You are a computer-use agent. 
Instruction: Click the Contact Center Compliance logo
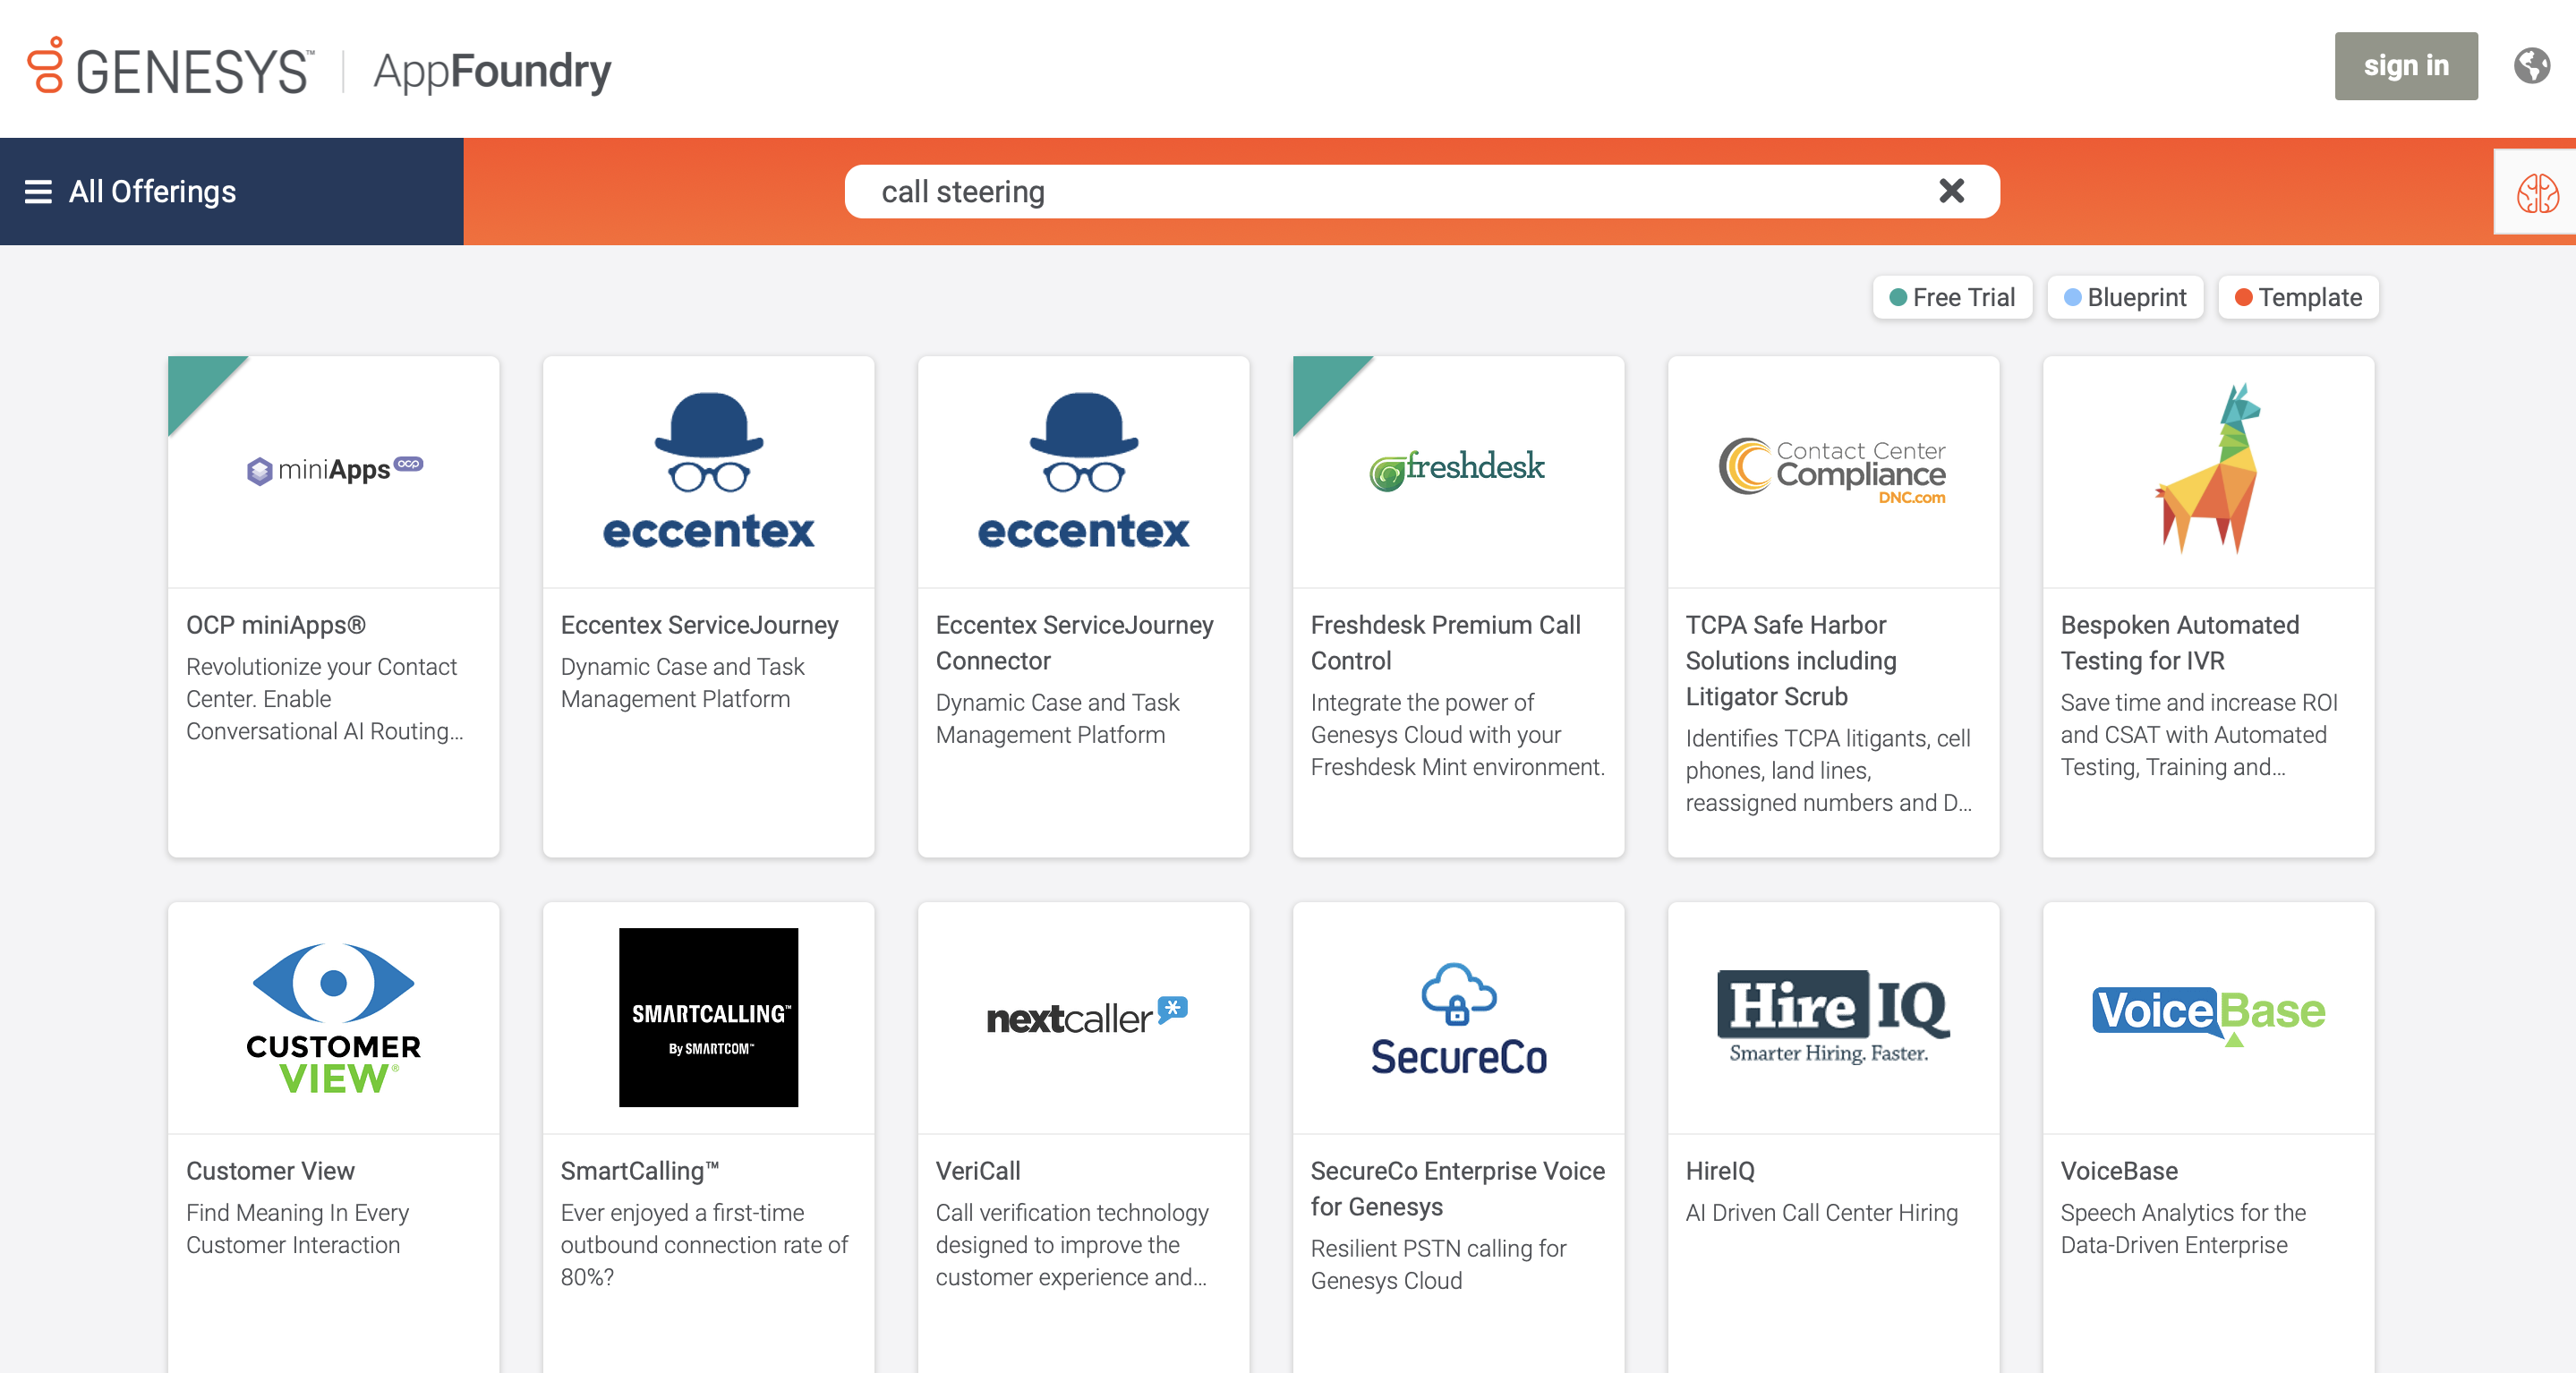pyautogui.click(x=1832, y=469)
